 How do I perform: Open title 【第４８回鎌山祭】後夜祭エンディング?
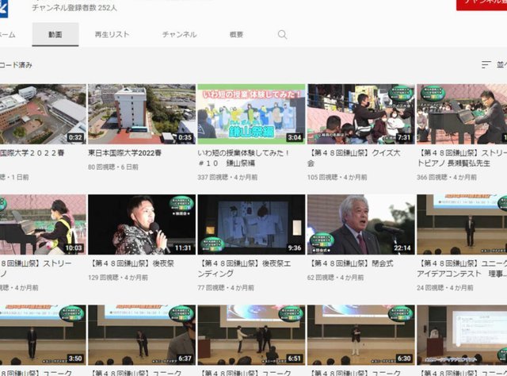pos(245,268)
